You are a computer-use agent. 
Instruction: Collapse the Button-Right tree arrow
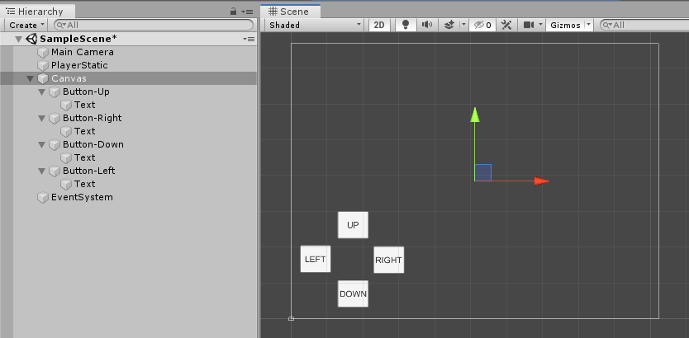(42, 118)
